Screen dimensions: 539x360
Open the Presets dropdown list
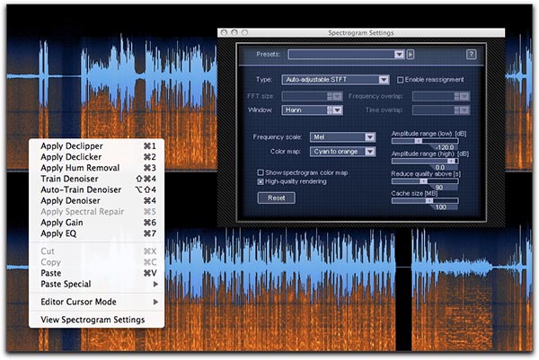point(346,54)
